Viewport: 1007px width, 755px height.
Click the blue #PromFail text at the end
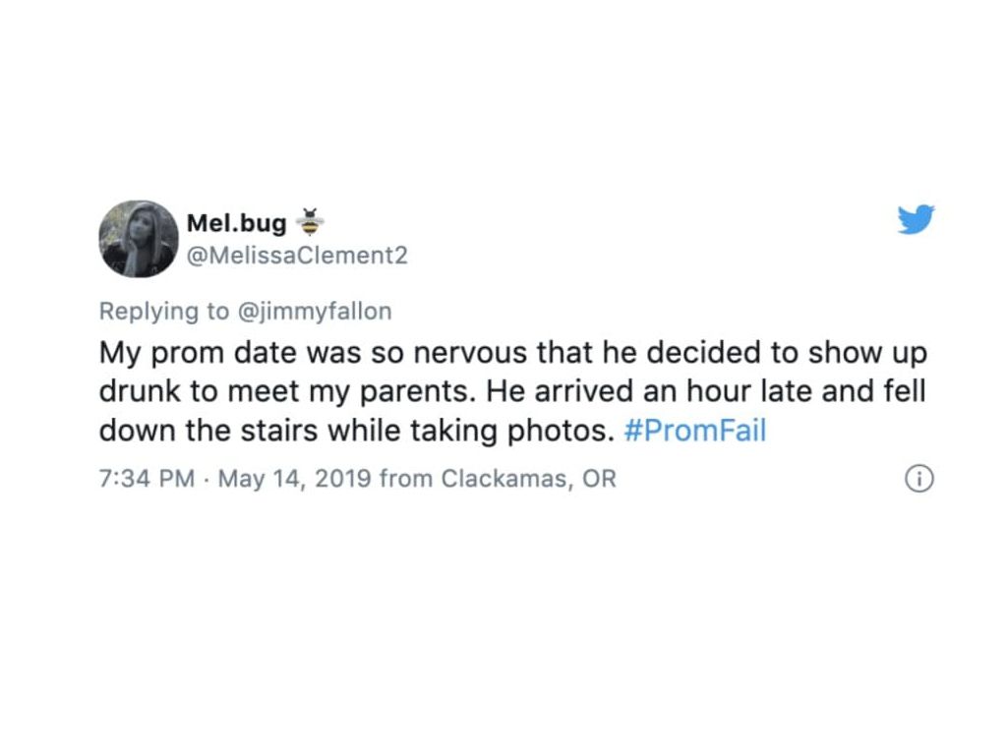coord(696,430)
